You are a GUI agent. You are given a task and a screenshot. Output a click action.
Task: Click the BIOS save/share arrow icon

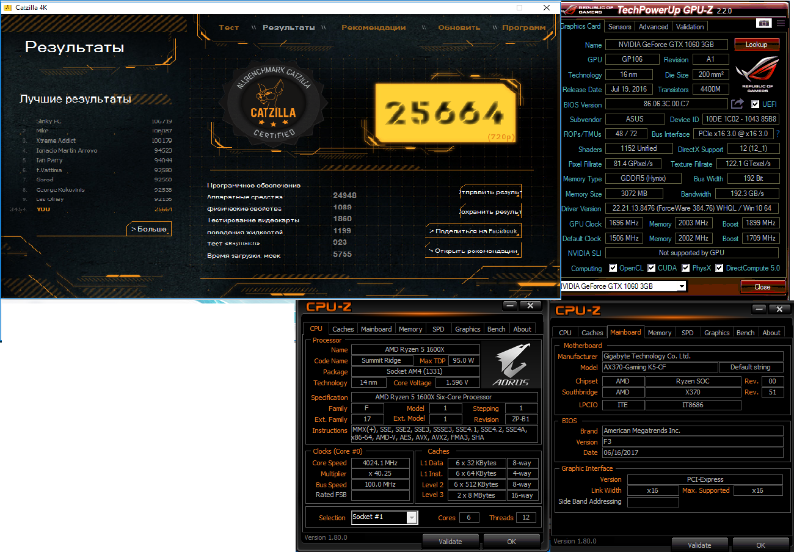click(738, 104)
